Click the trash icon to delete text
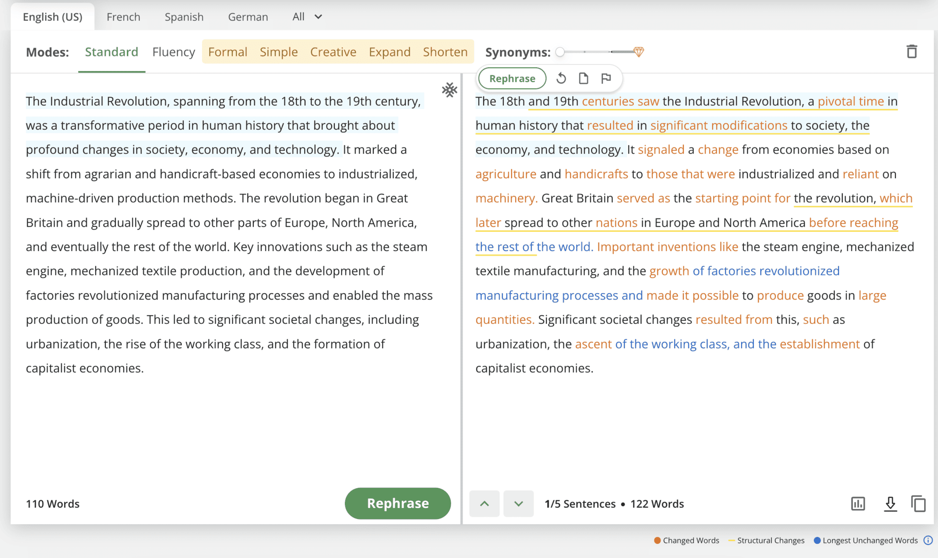Image resolution: width=938 pixels, height=558 pixels. point(911,52)
